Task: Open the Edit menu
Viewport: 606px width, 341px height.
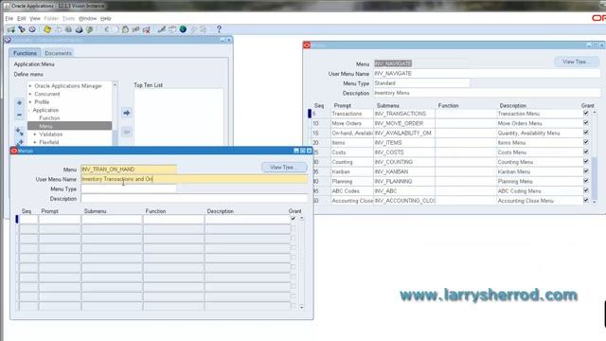Action: [x=22, y=19]
